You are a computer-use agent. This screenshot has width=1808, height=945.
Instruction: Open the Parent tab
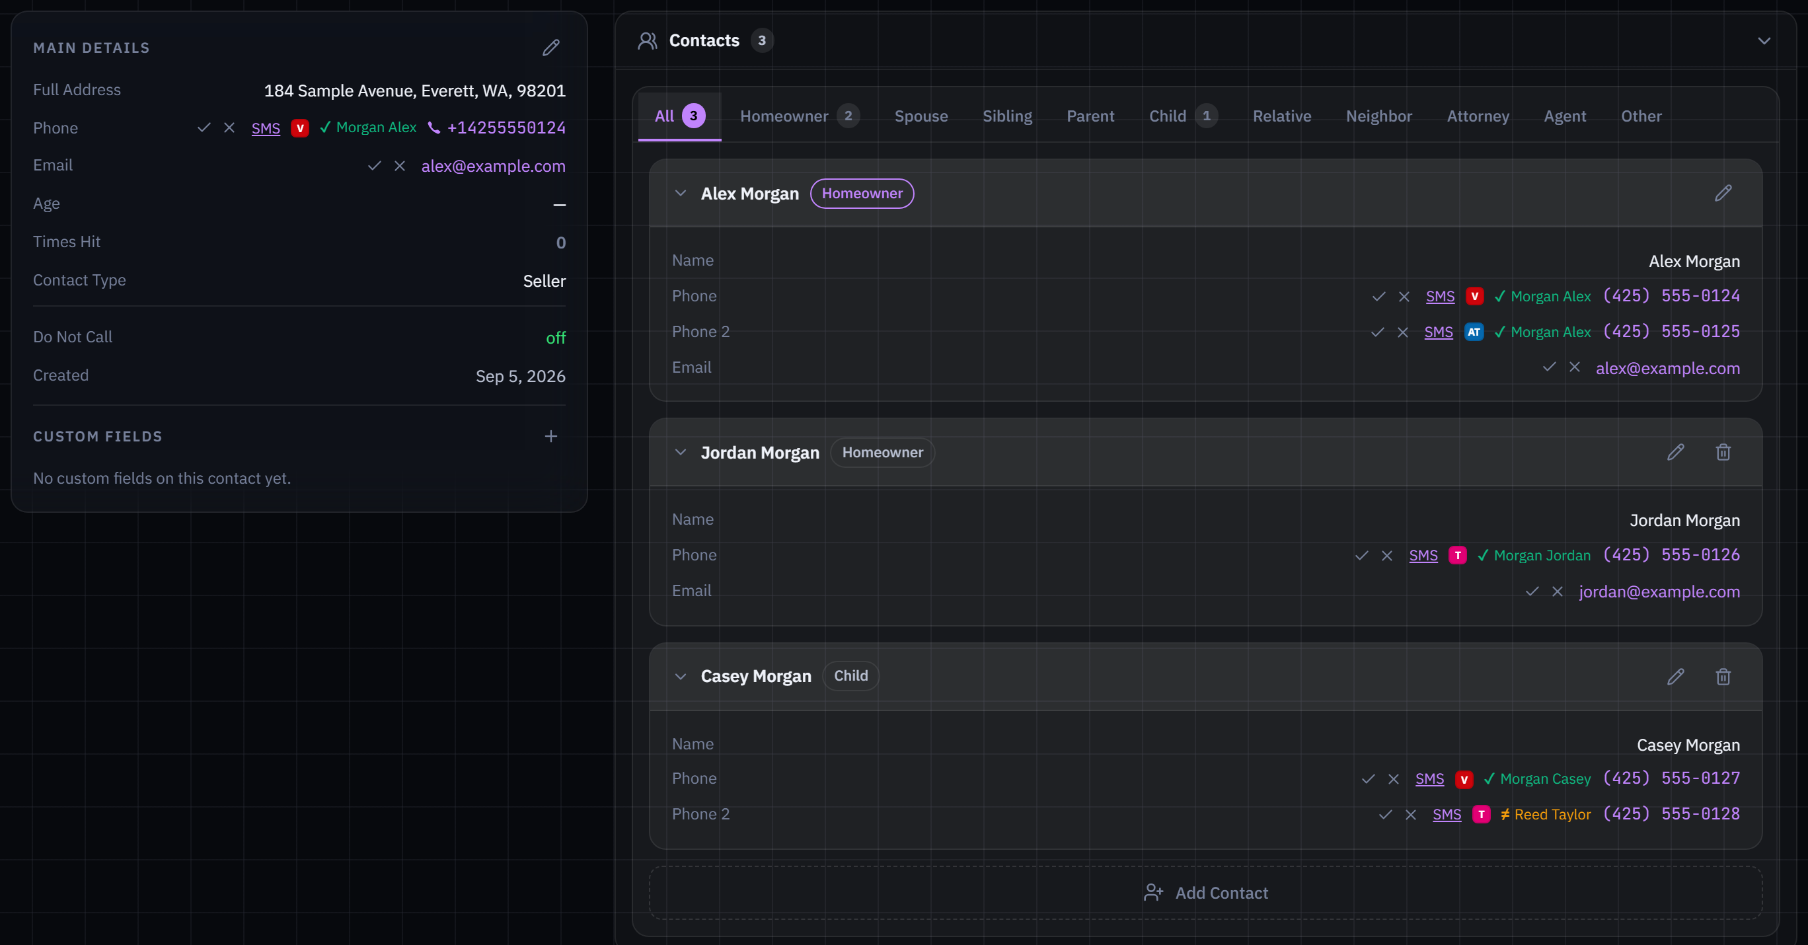point(1090,116)
